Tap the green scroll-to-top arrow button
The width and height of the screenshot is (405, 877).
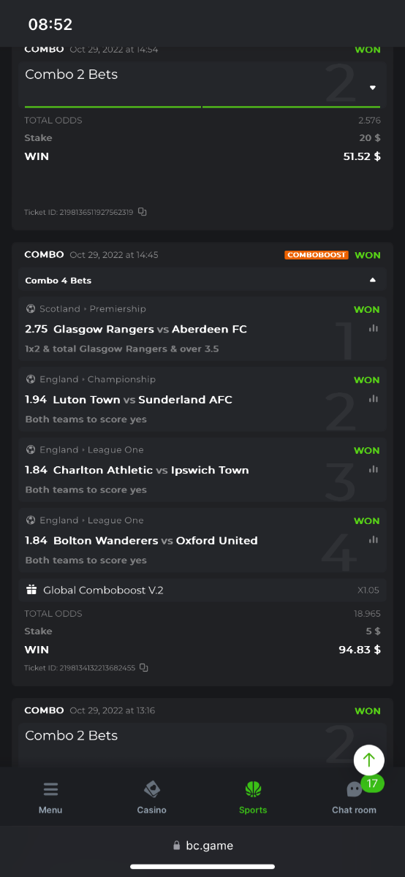(x=369, y=760)
